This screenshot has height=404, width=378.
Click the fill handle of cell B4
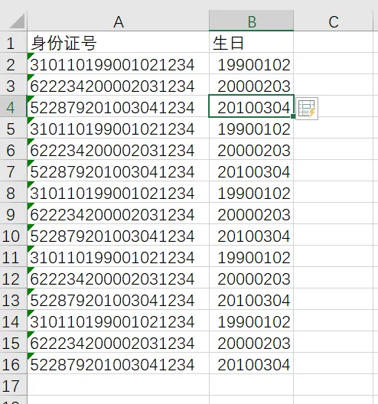(293, 116)
